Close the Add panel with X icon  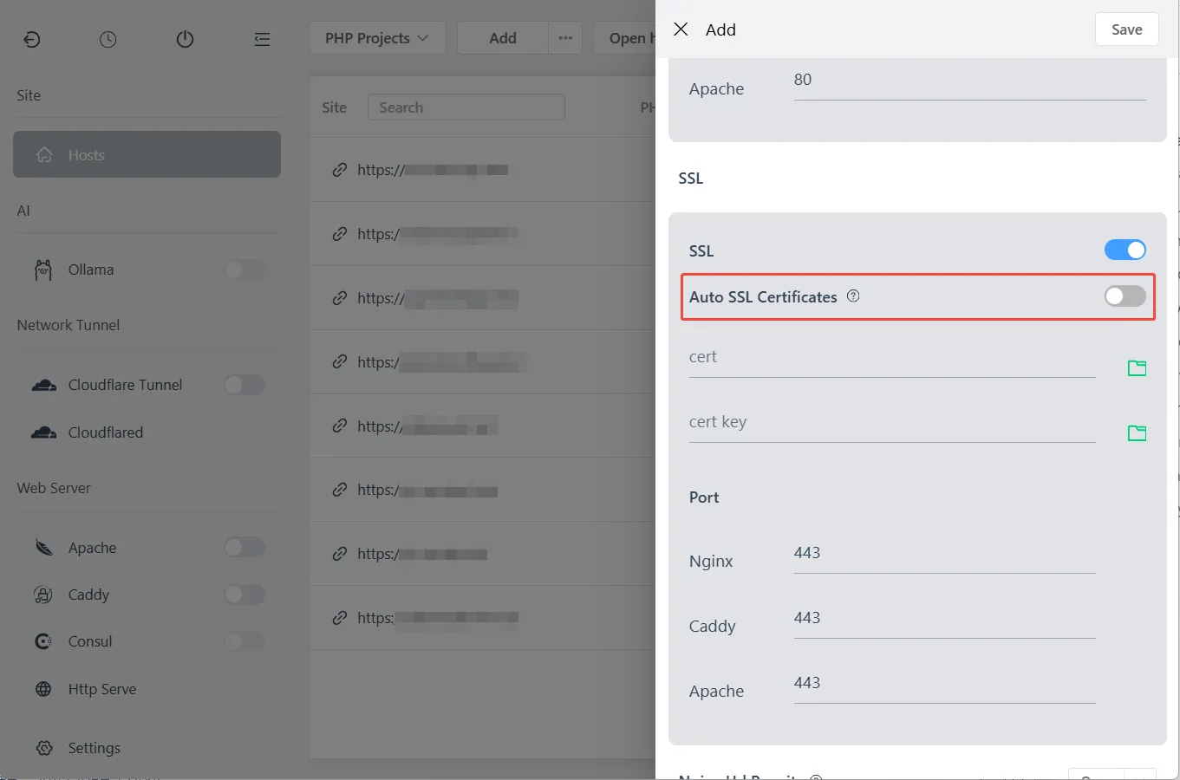681,29
